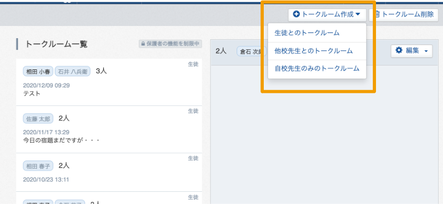Select 自校先生のみのトークルーム menu entry
This screenshot has width=443, height=204.
click(x=317, y=68)
